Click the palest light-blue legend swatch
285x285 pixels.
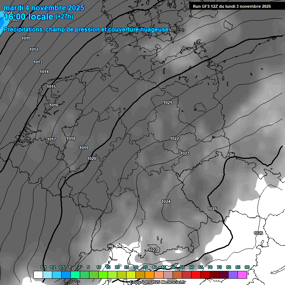coord(47,275)
